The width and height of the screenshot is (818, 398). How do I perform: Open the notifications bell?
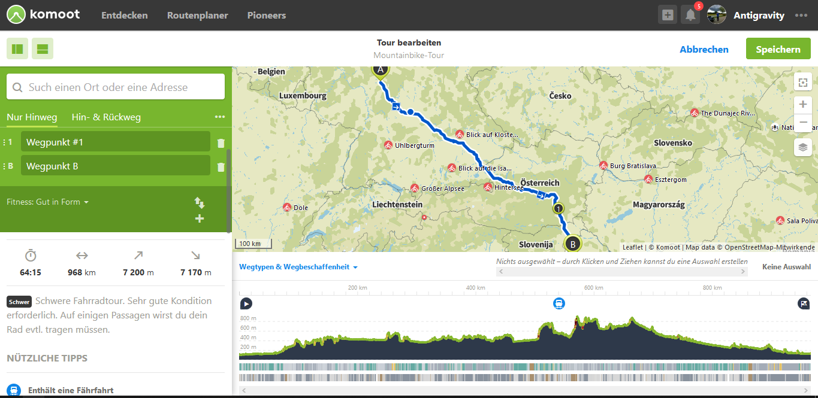point(690,16)
